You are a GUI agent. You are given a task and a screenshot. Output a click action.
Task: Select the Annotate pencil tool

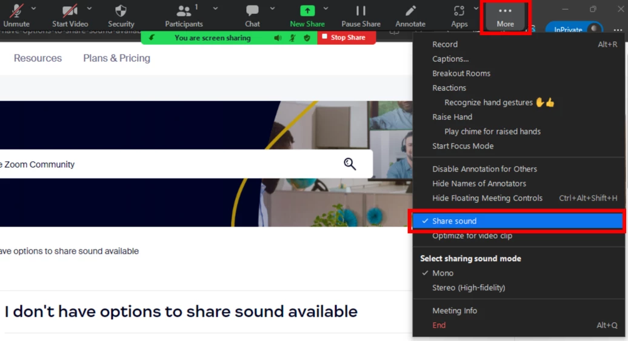pyautogui.click(x=410, y=11)
